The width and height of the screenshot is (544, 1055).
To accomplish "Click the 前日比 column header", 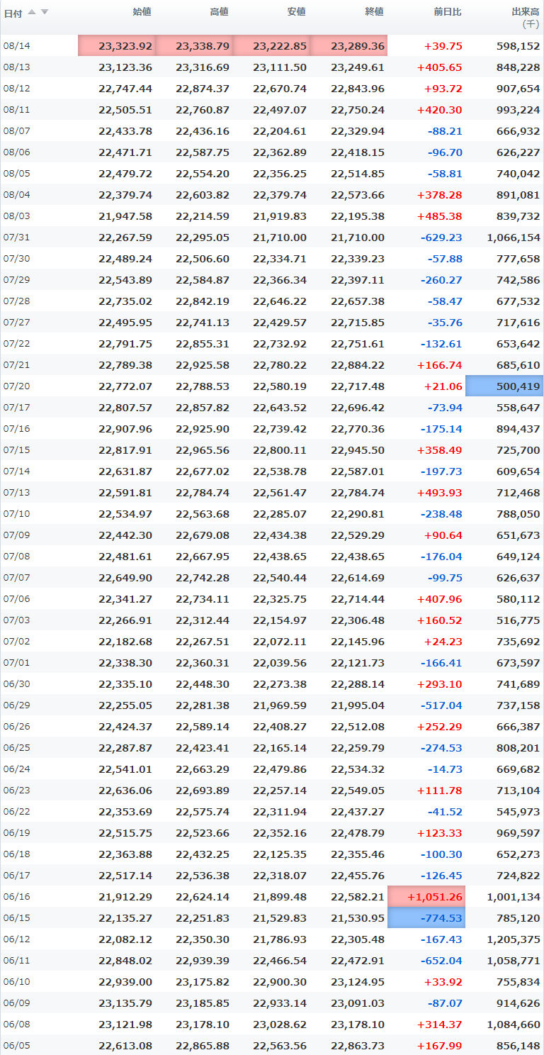I will pos(448,12).
